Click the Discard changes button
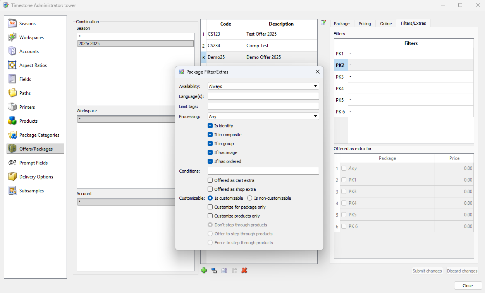The image size is (485, 293). point(462,271)
